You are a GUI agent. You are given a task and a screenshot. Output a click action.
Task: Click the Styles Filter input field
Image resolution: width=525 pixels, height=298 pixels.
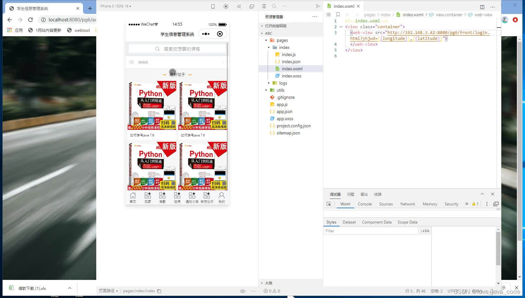371,231
